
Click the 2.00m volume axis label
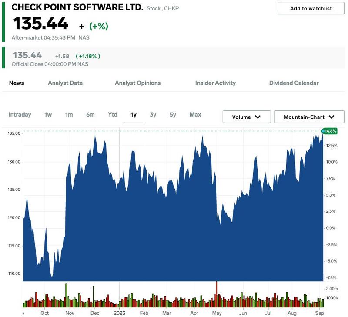click(332, 289)
